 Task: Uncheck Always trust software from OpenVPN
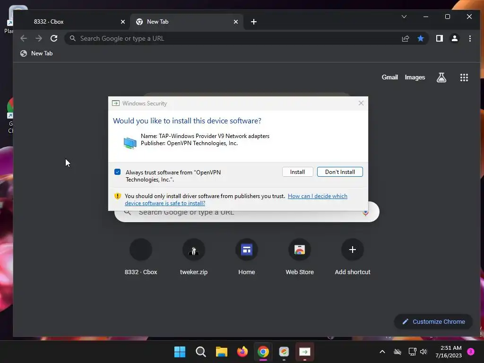(117, 172)
